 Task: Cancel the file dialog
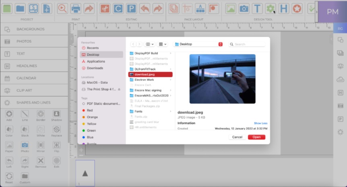point(237,137)
